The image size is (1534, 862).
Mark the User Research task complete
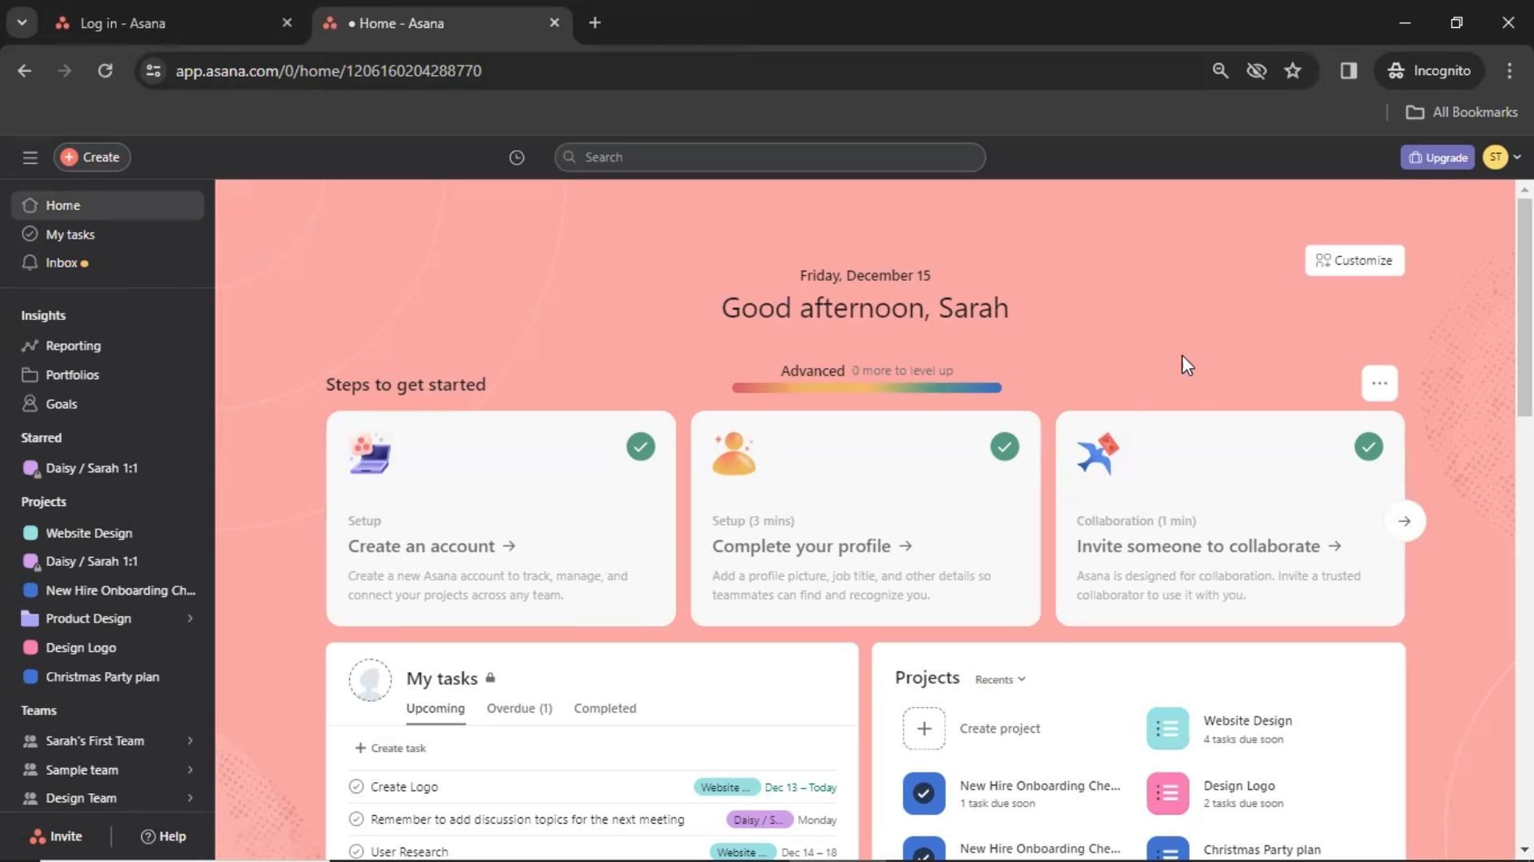(356, 852)
